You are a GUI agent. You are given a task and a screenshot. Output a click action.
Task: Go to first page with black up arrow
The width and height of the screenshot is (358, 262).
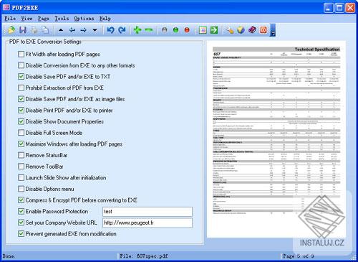[x=61, y=30]
